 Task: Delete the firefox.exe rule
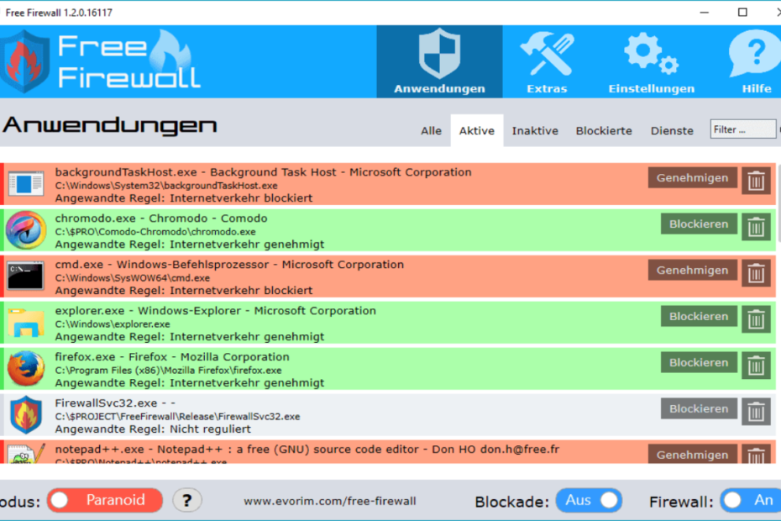pyautogui.click(x=756, y=366)
